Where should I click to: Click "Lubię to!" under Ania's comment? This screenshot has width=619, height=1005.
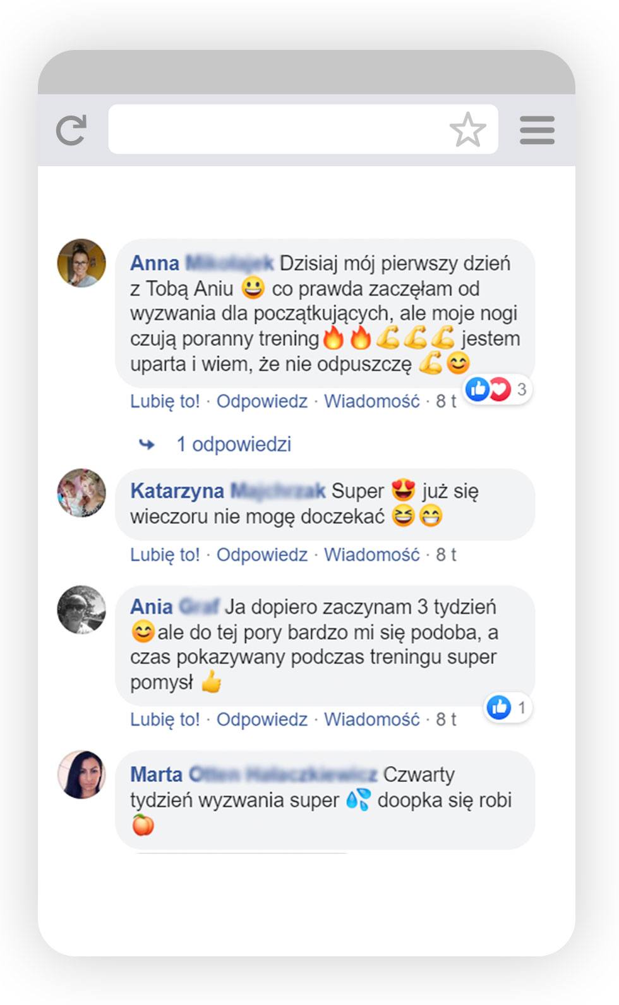click(165, 719)
